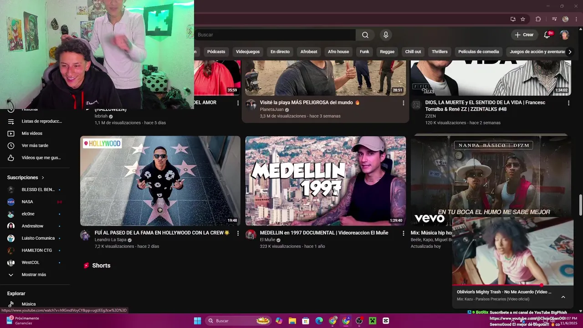Image resolution: width=583 pixels, height=328 pixels.
Task: Select the Afro house chip
Action: point(338,52)
